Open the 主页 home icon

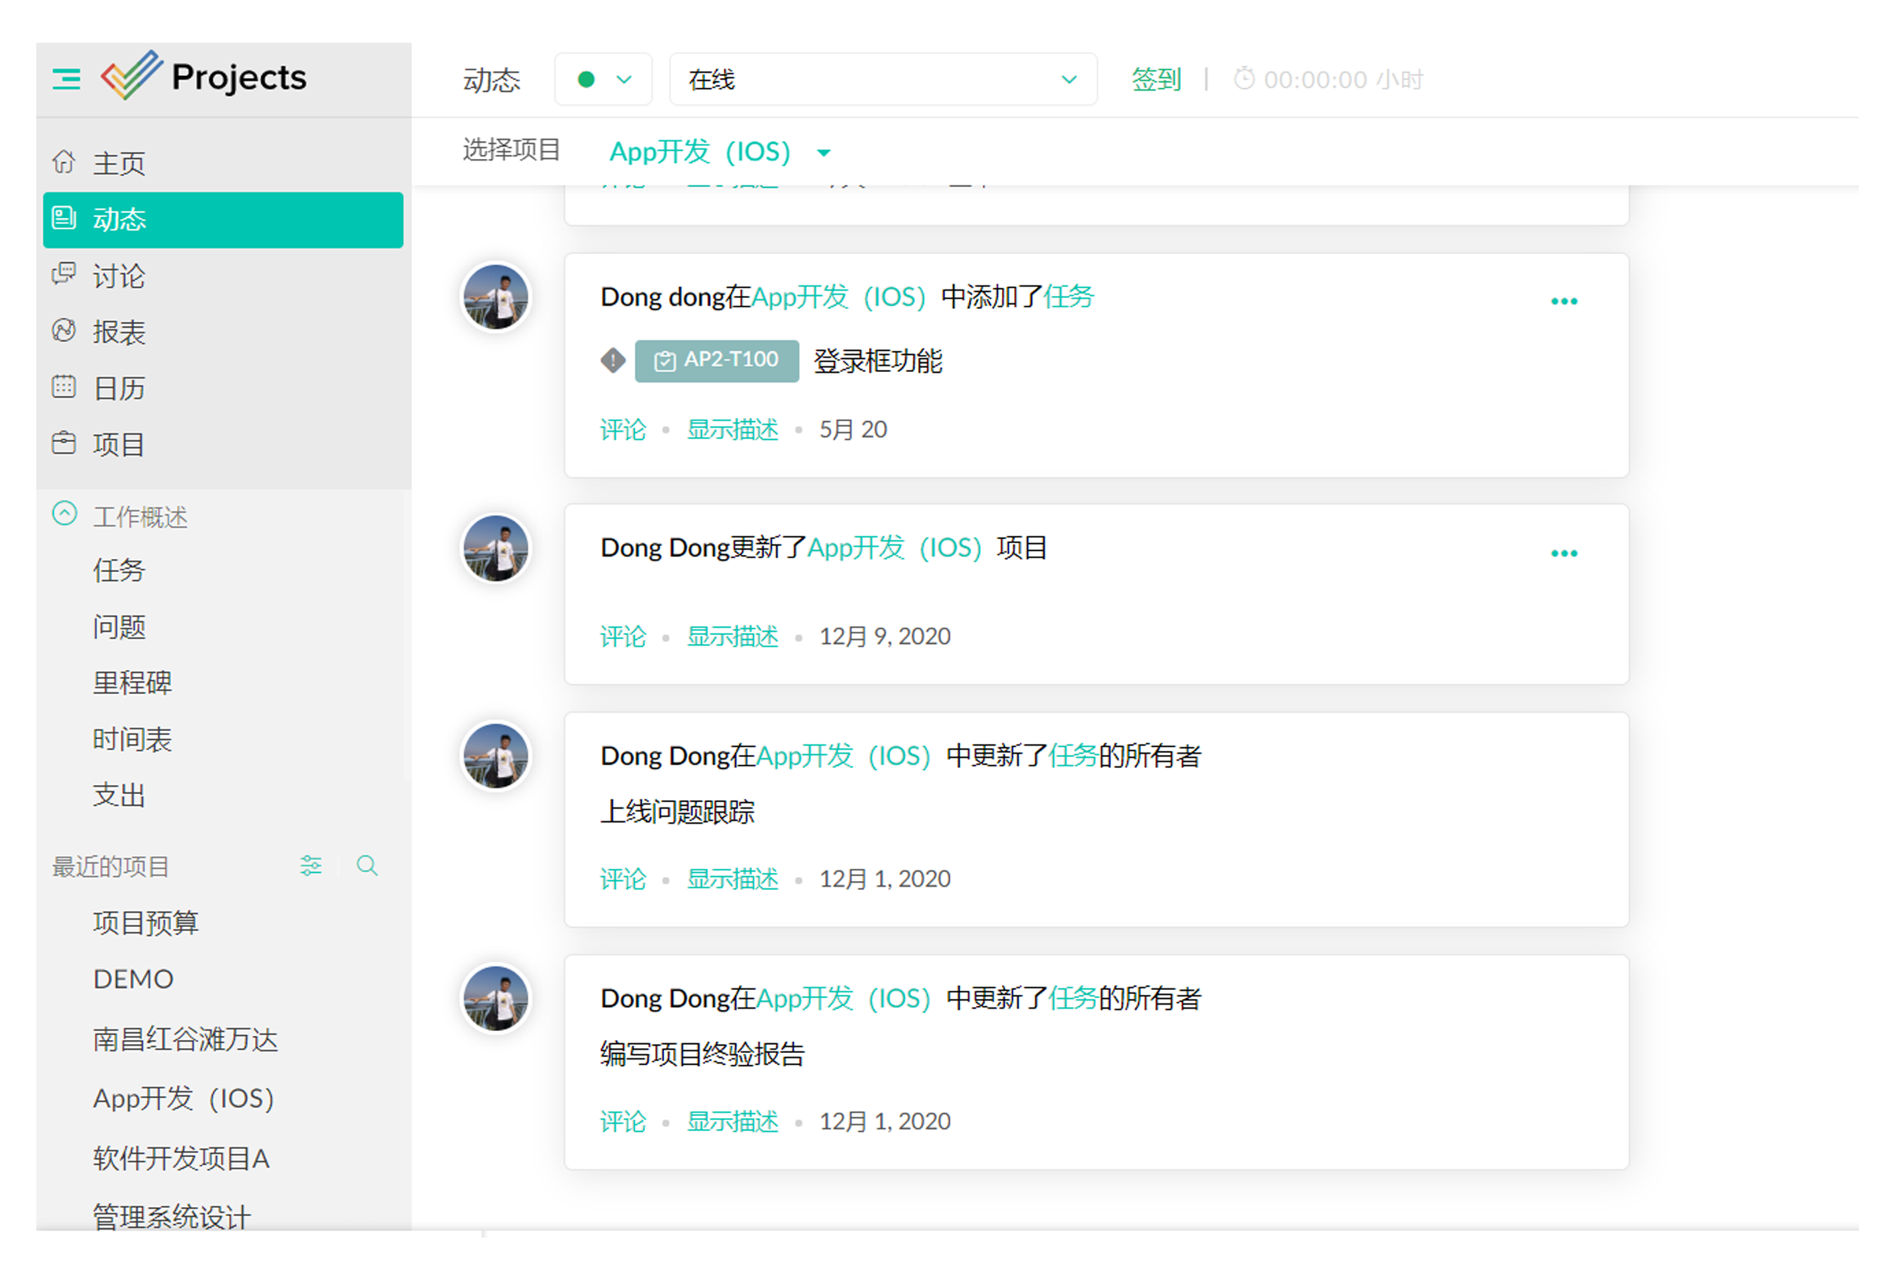pyautogui.click(x=65, y=162)
